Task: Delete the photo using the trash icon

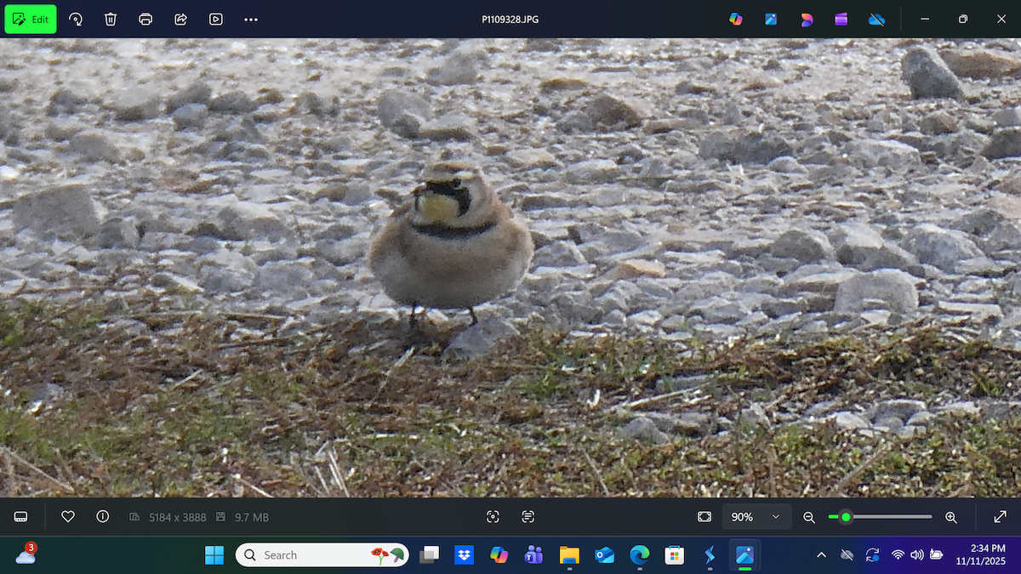Action: click(x=111, y=19)
